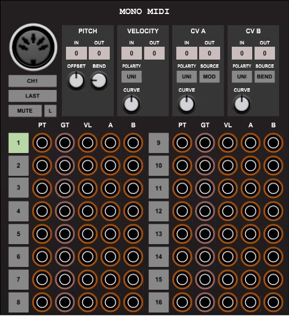Image resolution: width=289 pixels, height=316 pixels.
Task: Click the VL output jack in row 15
Action: 228,280
